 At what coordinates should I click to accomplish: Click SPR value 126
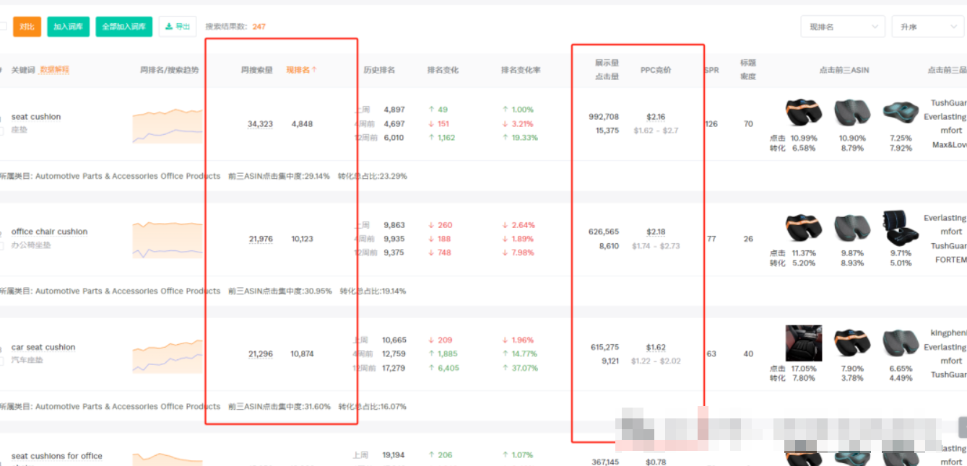pyautogui.click(x=711, y=124)
